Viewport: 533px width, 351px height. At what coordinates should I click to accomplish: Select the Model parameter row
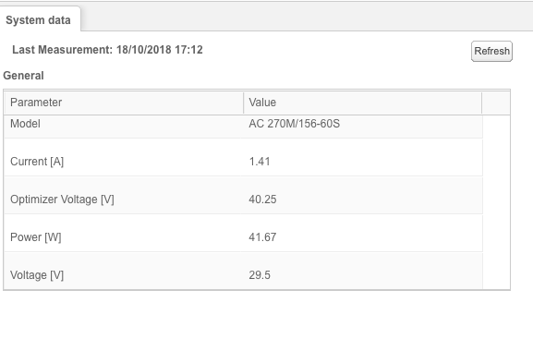tap(243, 127)
